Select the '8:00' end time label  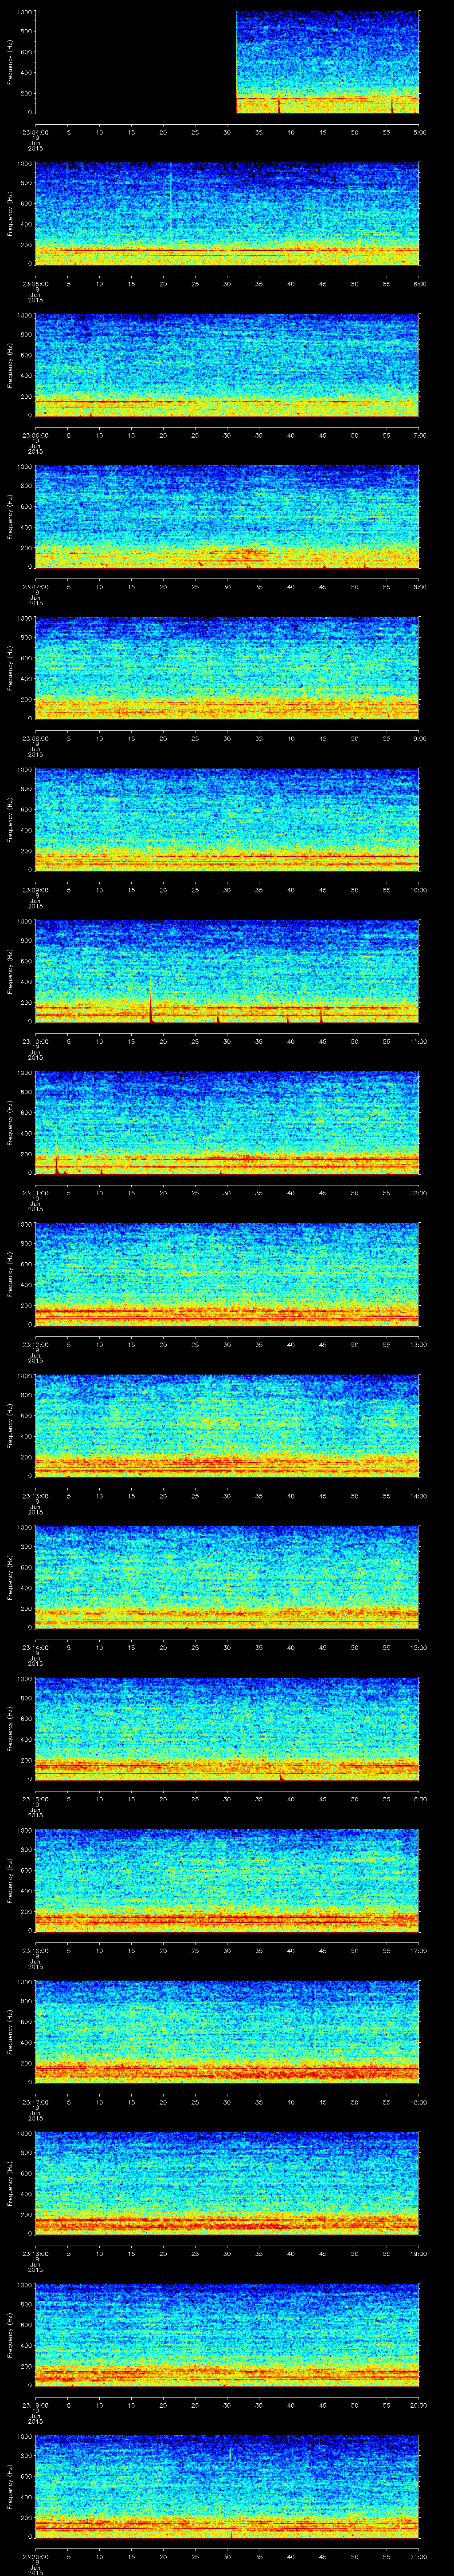[x=419, y=587]
